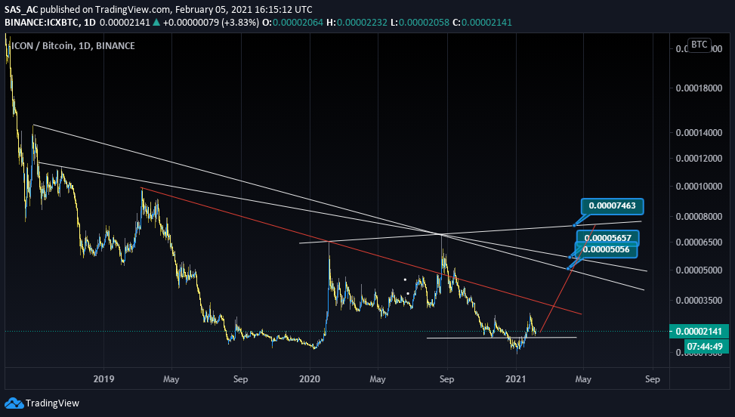Click the countdown timer 07:44:49
Image resolution: width=735 pixels, height=417 pixels.
point(707,347)
